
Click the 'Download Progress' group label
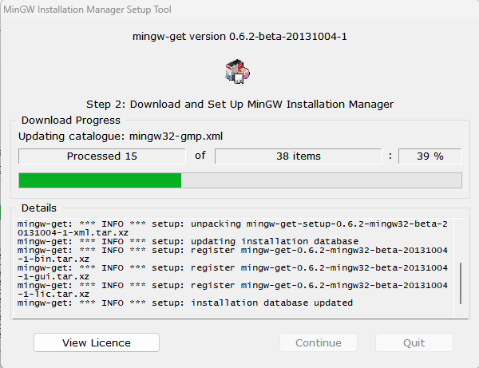(71, 121)
